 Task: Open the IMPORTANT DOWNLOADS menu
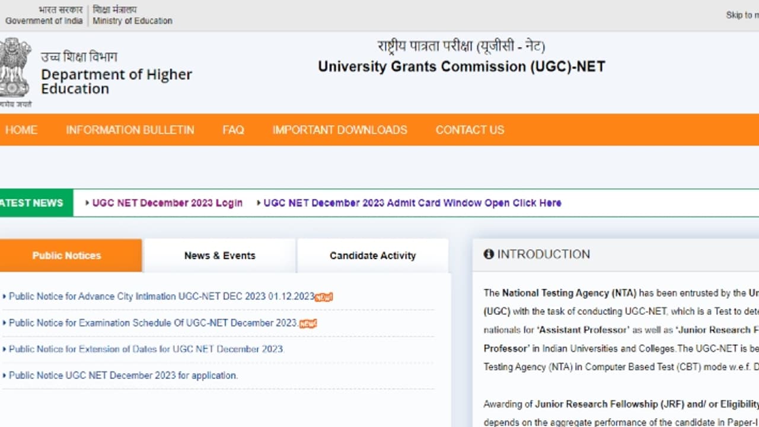point(340,130)
